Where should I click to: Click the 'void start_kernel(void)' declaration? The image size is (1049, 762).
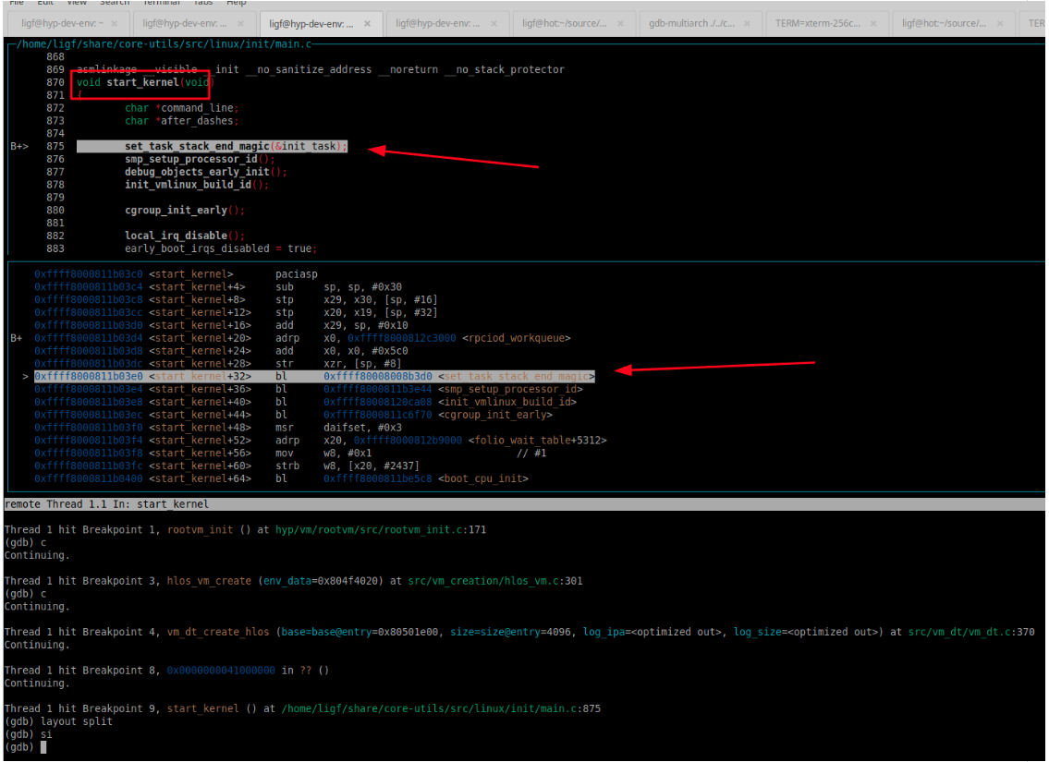coord(145,82)
